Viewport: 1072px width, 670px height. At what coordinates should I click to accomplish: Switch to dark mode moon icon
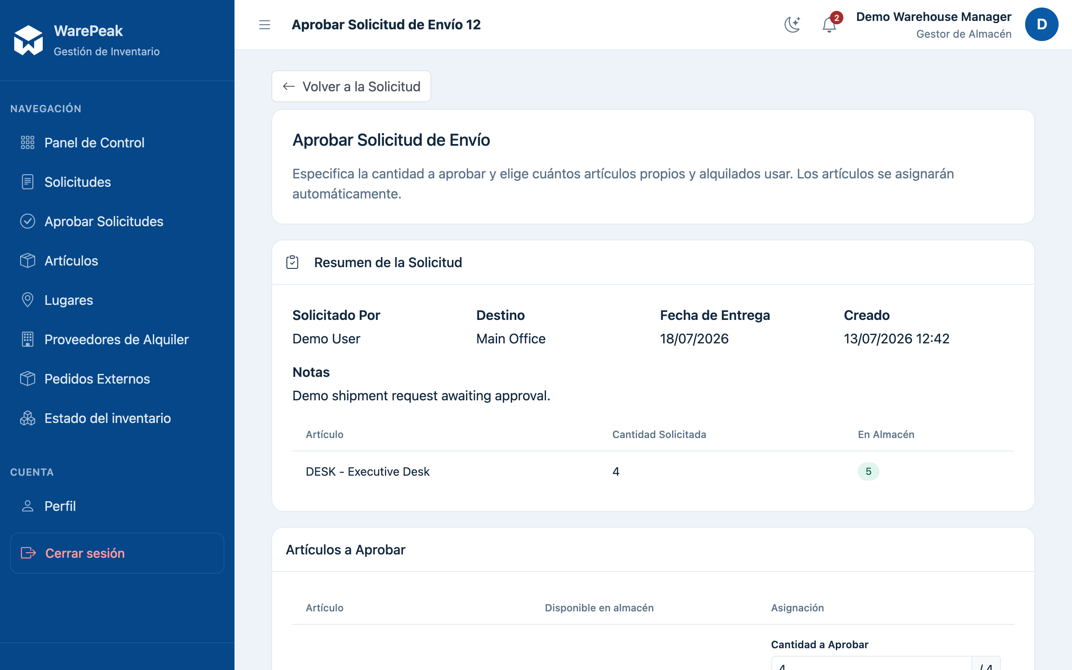point(792,25)
